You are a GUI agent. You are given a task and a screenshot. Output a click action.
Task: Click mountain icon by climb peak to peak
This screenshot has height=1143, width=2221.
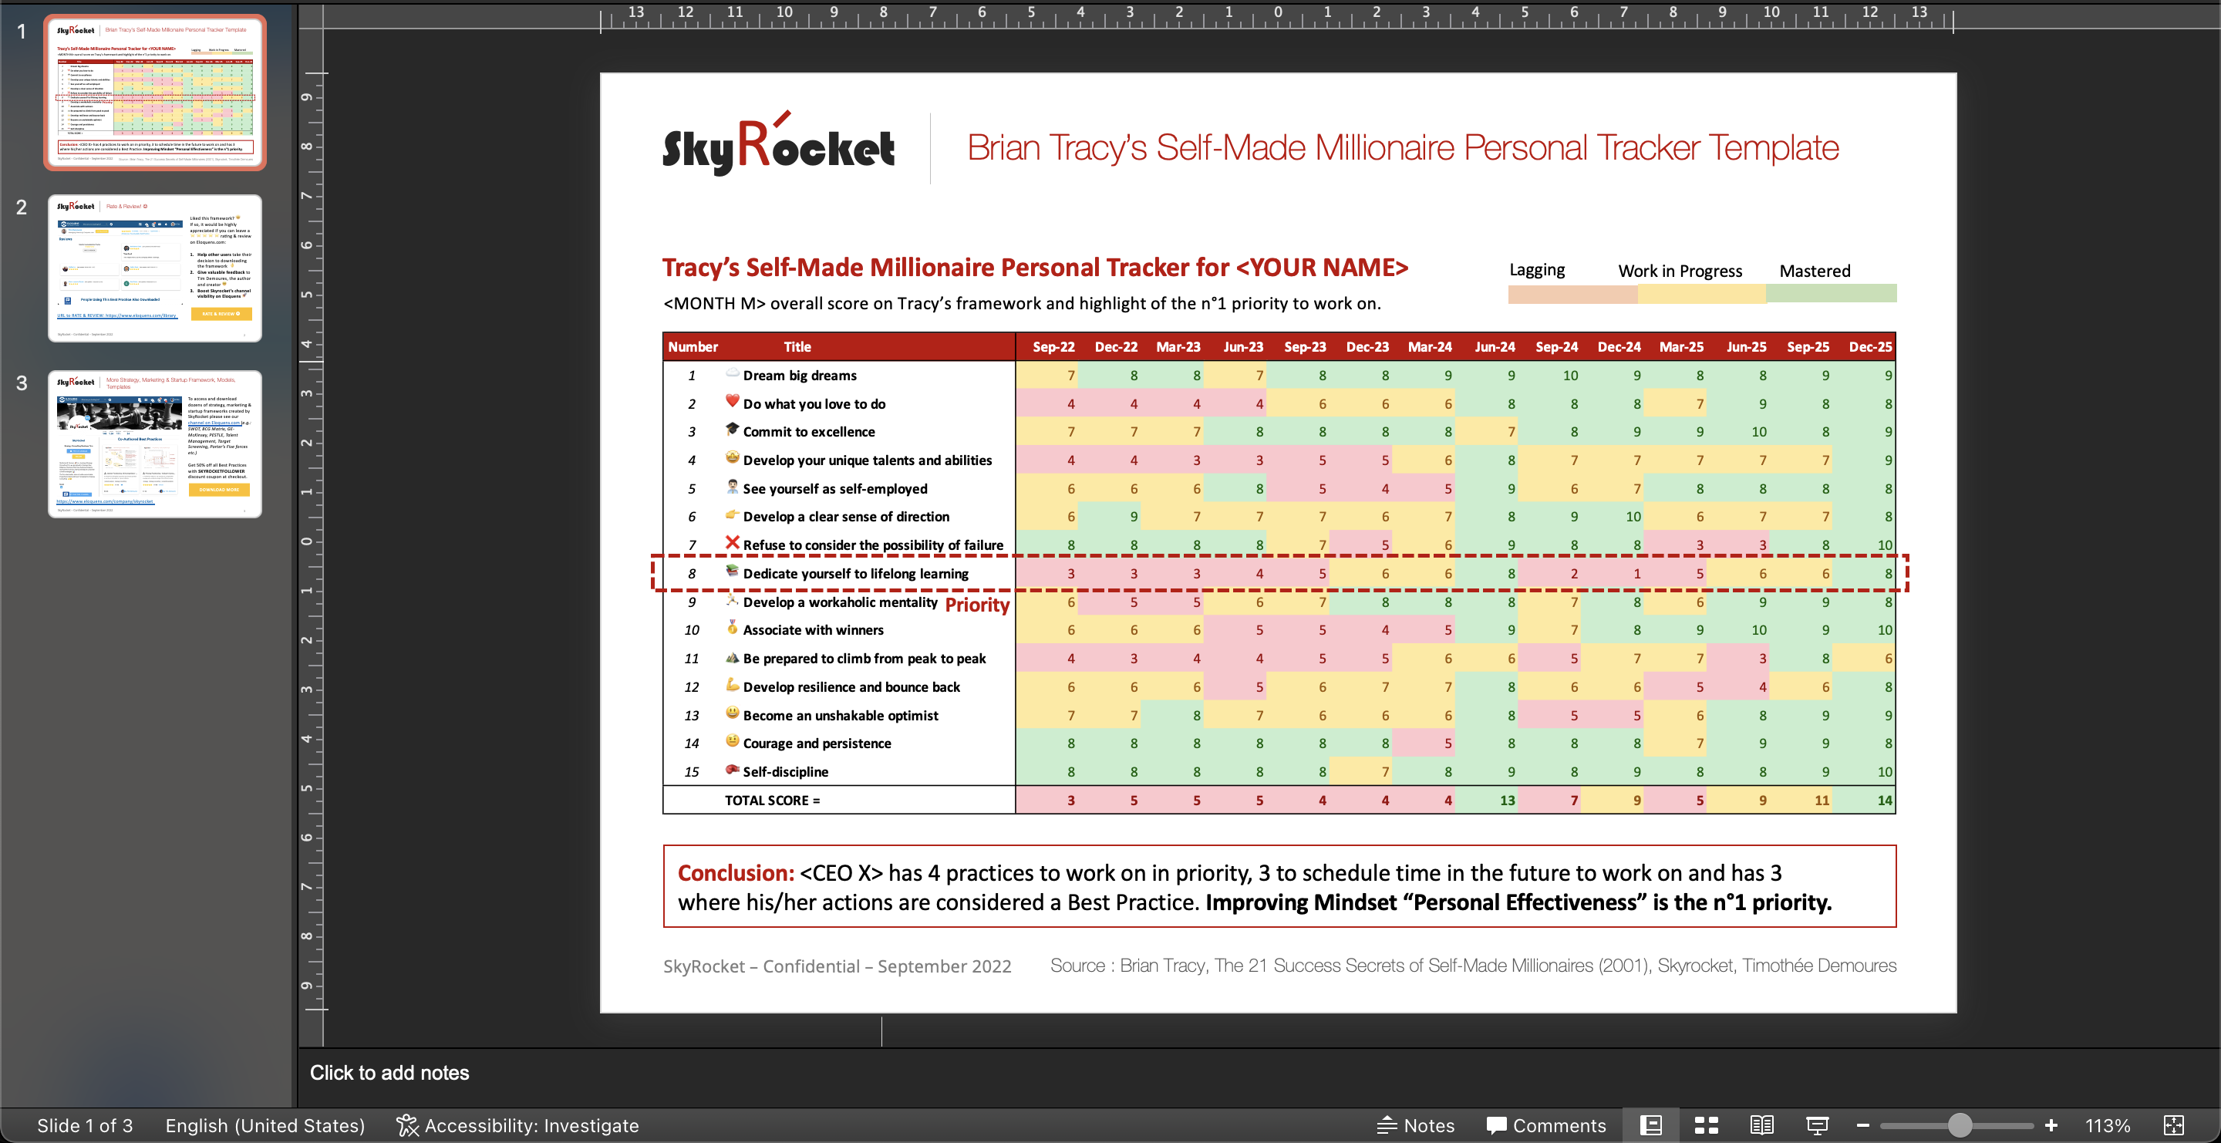pos(732,657)
